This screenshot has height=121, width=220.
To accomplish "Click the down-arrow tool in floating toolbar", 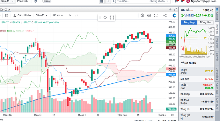I will [105, 18].
